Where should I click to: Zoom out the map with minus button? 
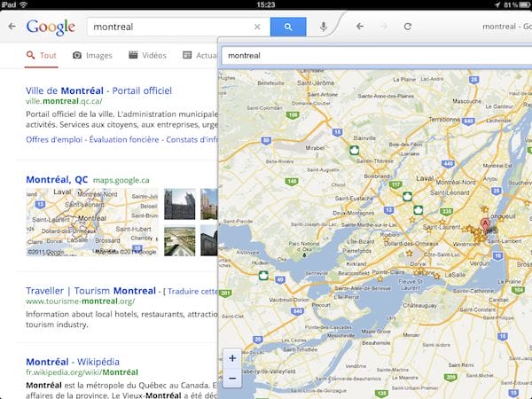[232, 378]
